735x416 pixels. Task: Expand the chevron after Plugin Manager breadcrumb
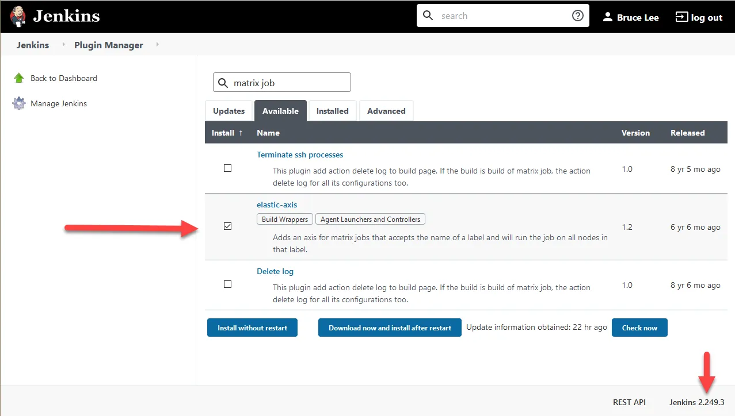coord(157,45)
